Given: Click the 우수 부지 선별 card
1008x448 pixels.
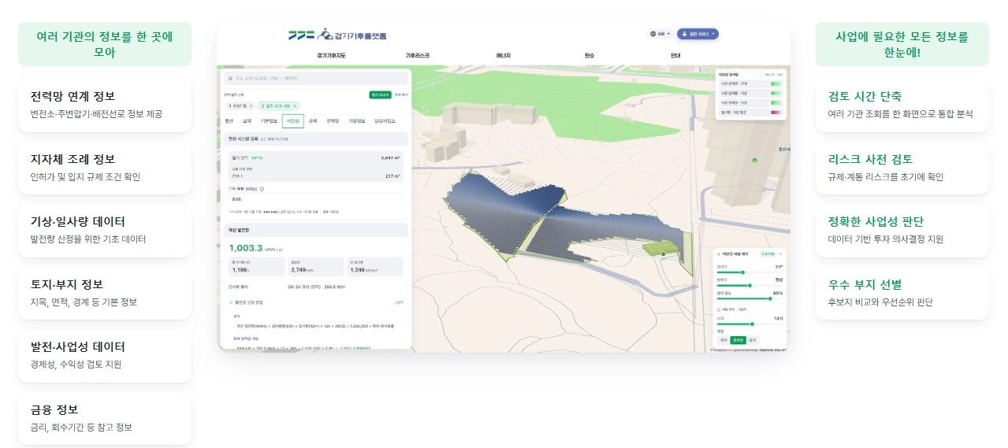Looking at the screenshot, I should click(x=902, y=293).
